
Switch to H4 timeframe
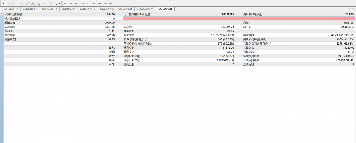(x=94, y=4)
